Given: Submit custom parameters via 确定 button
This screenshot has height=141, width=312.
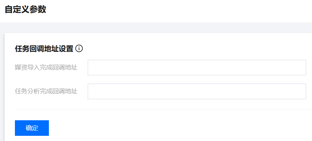Looking at the screenshot, I should (32, 128).
